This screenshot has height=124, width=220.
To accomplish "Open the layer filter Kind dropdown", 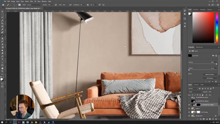I will [193, 89].
